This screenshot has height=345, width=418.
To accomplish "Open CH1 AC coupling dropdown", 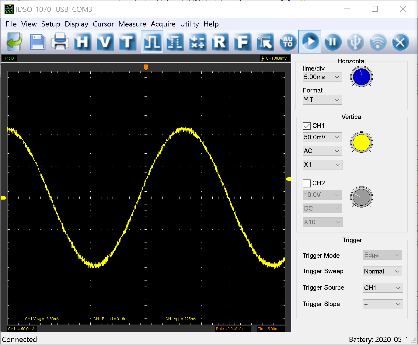I will (x=322, y=151).
